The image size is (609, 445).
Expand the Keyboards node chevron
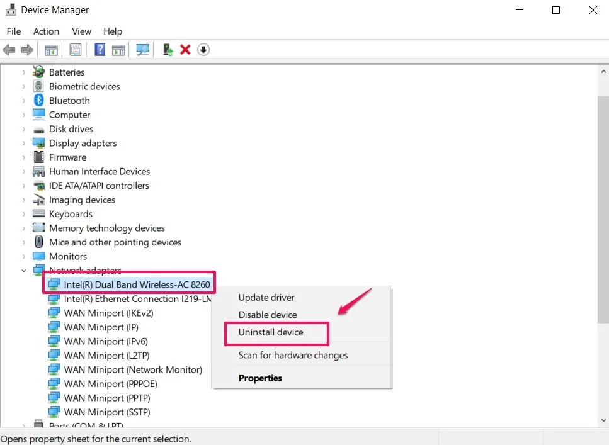click(24, 214)
